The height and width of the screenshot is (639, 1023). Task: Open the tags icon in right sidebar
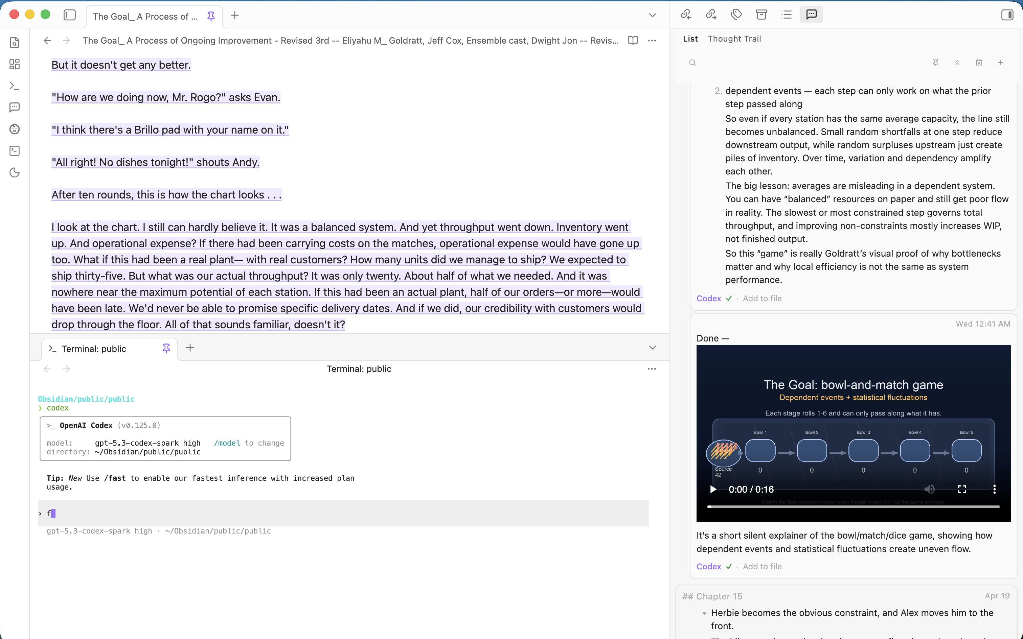click(x=736, y=15)
